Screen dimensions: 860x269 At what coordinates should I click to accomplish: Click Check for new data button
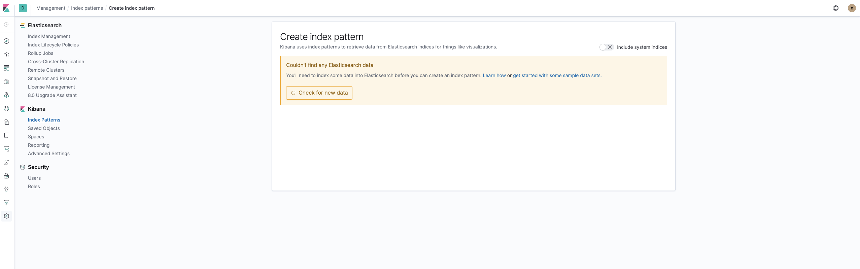[319, 93]
